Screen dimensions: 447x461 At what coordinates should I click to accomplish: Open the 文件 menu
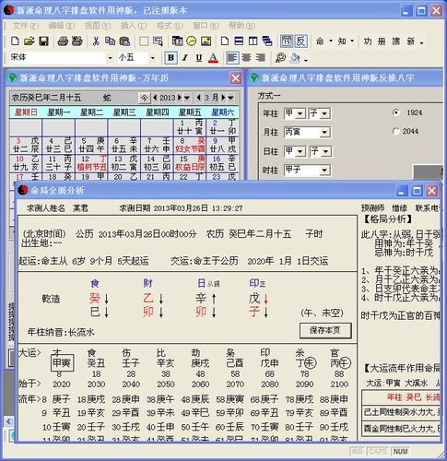(x=26, y=26)
